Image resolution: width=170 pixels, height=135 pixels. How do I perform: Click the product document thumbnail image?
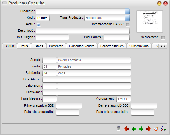150,22
